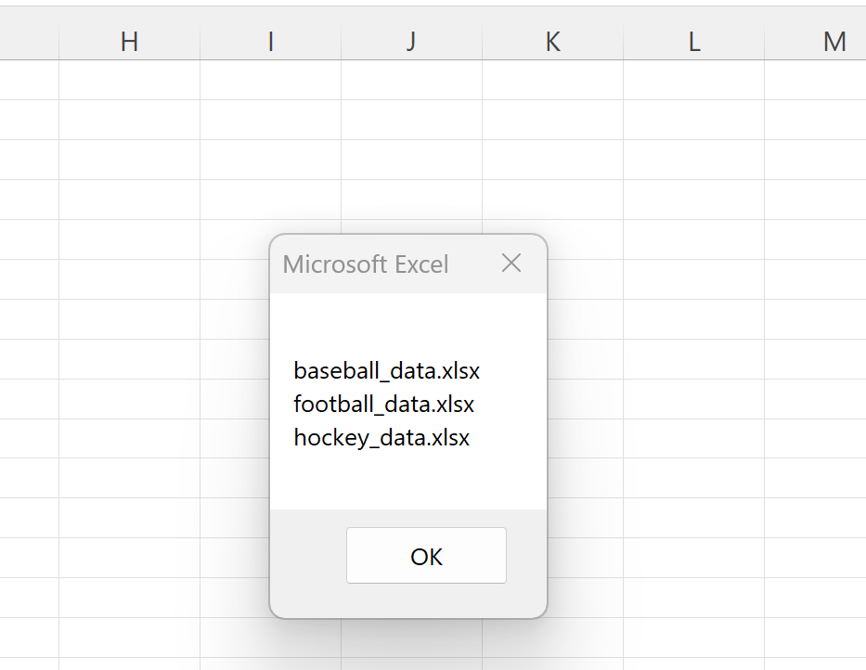Select column I header

tap(271, 42)
